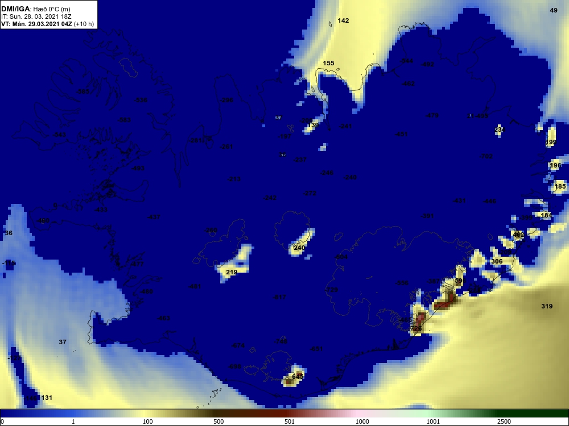Select the color scale label 2500
569x426 pixels.
pyautogui.click(x=504, y=421)
